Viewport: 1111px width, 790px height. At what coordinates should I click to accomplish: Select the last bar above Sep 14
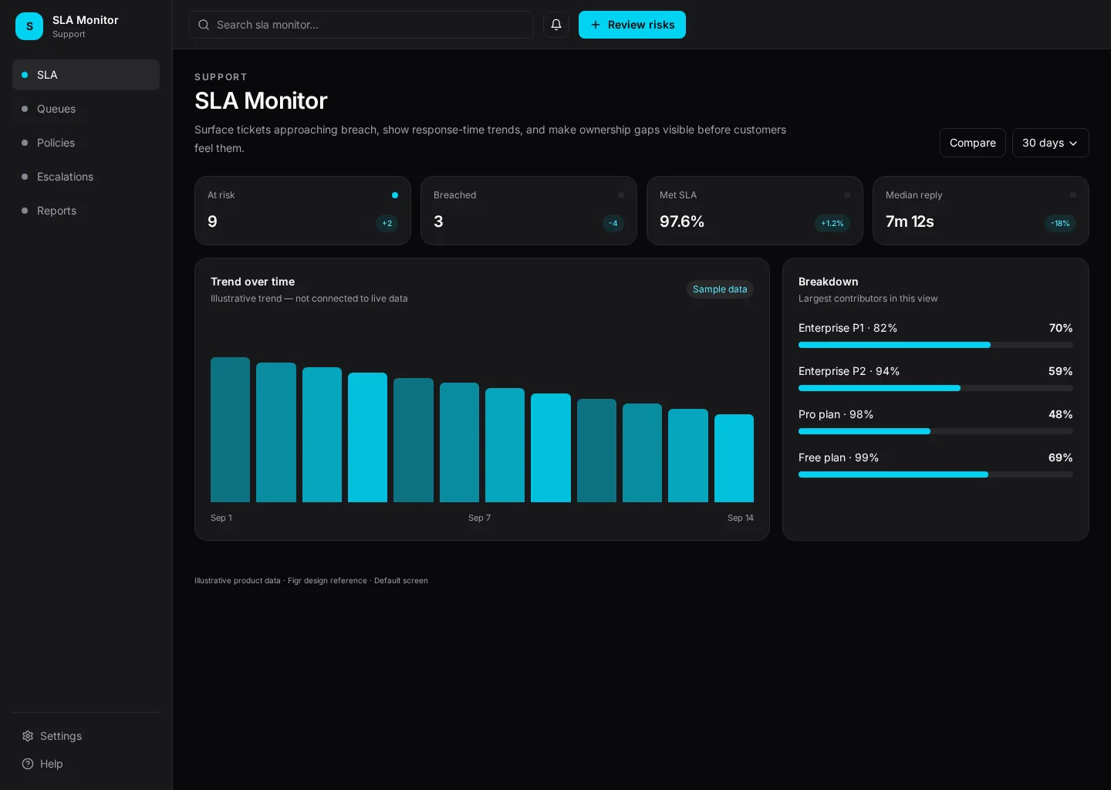coord(734,458)
